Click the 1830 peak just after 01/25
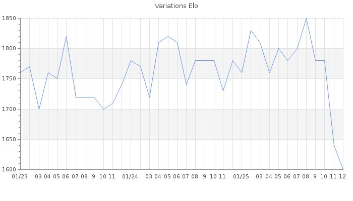The width and height of the screenshot is (353, 201). click(251, 31)
